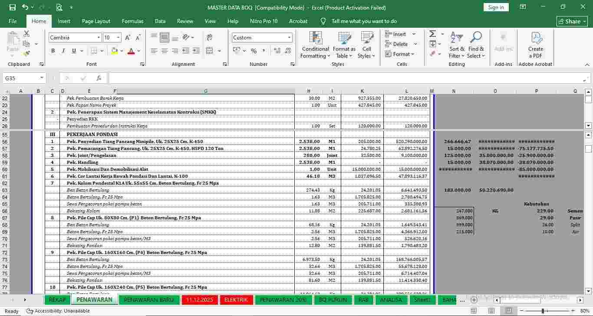Insert AutoSum formula
Screen dimensions: 593x316
pos(432,34)
